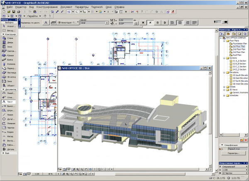Toggle centered text alignment button
This screenshot has width=249, height=181.
click(180, 23)
